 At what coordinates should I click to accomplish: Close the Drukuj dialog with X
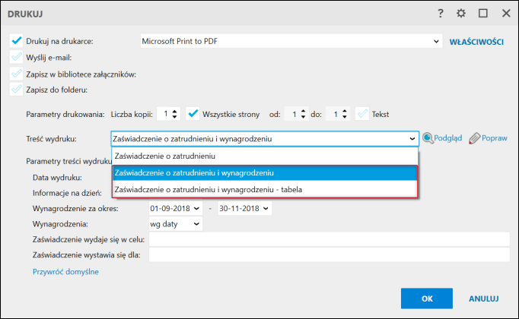[x=506, y=13]
